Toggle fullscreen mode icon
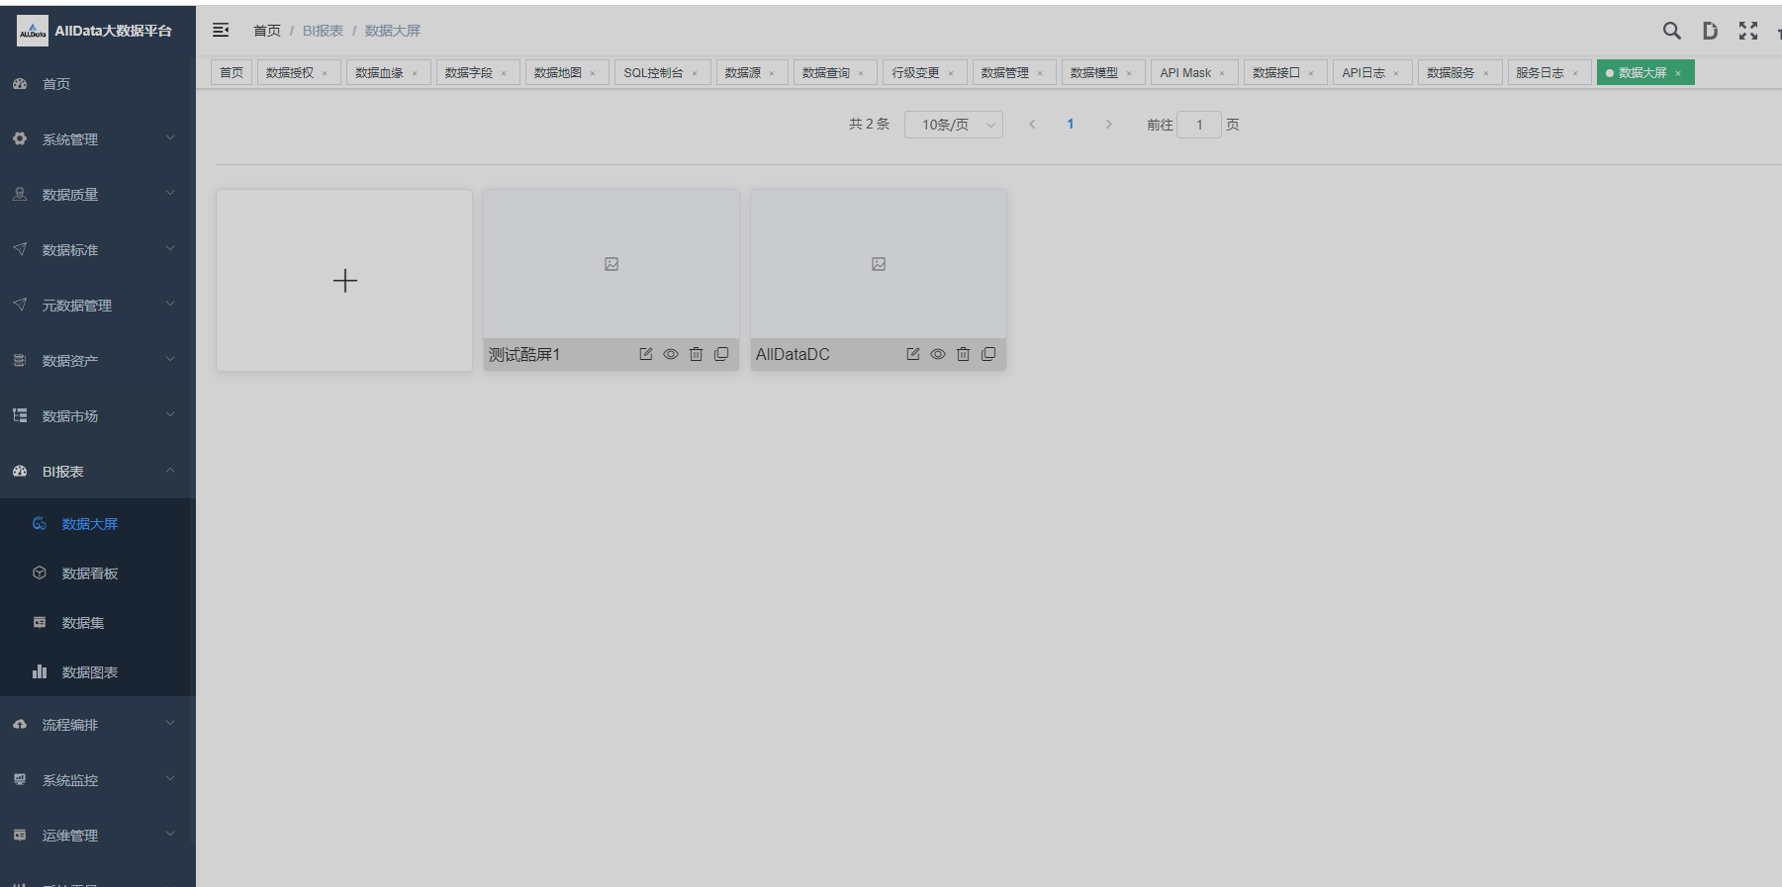Screen dimensions: 1782x887 click(x=1748, y=31)
